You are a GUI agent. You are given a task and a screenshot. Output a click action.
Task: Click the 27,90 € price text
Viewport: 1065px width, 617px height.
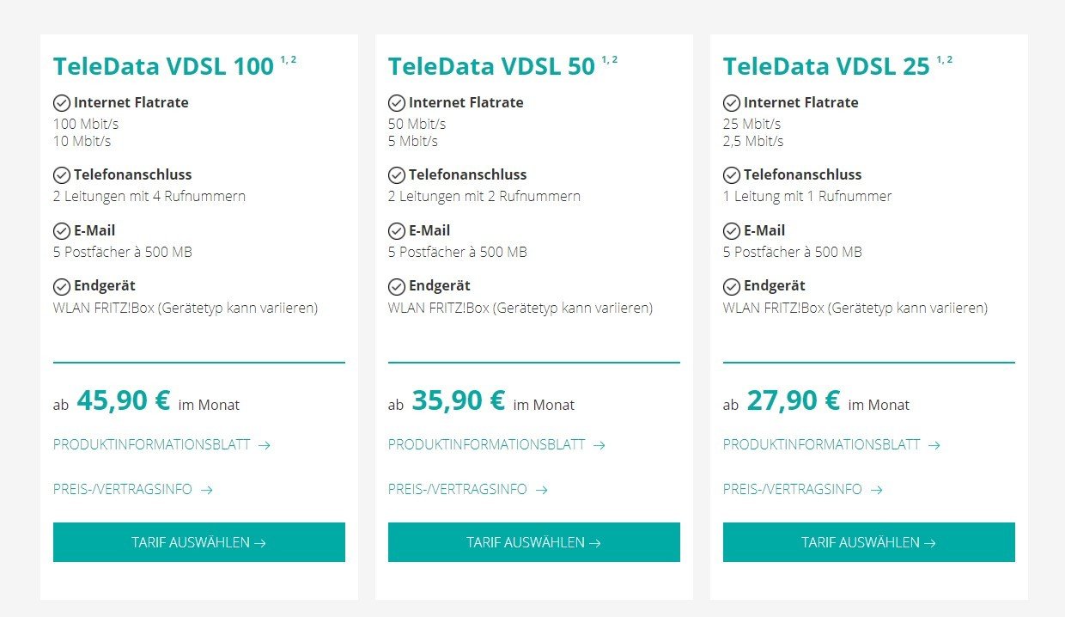[794, 400]
